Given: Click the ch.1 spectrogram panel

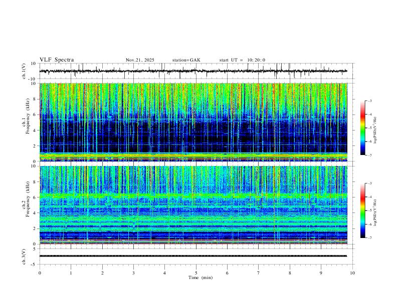Looking at the screenshot, I should click(x=193, y=122).
